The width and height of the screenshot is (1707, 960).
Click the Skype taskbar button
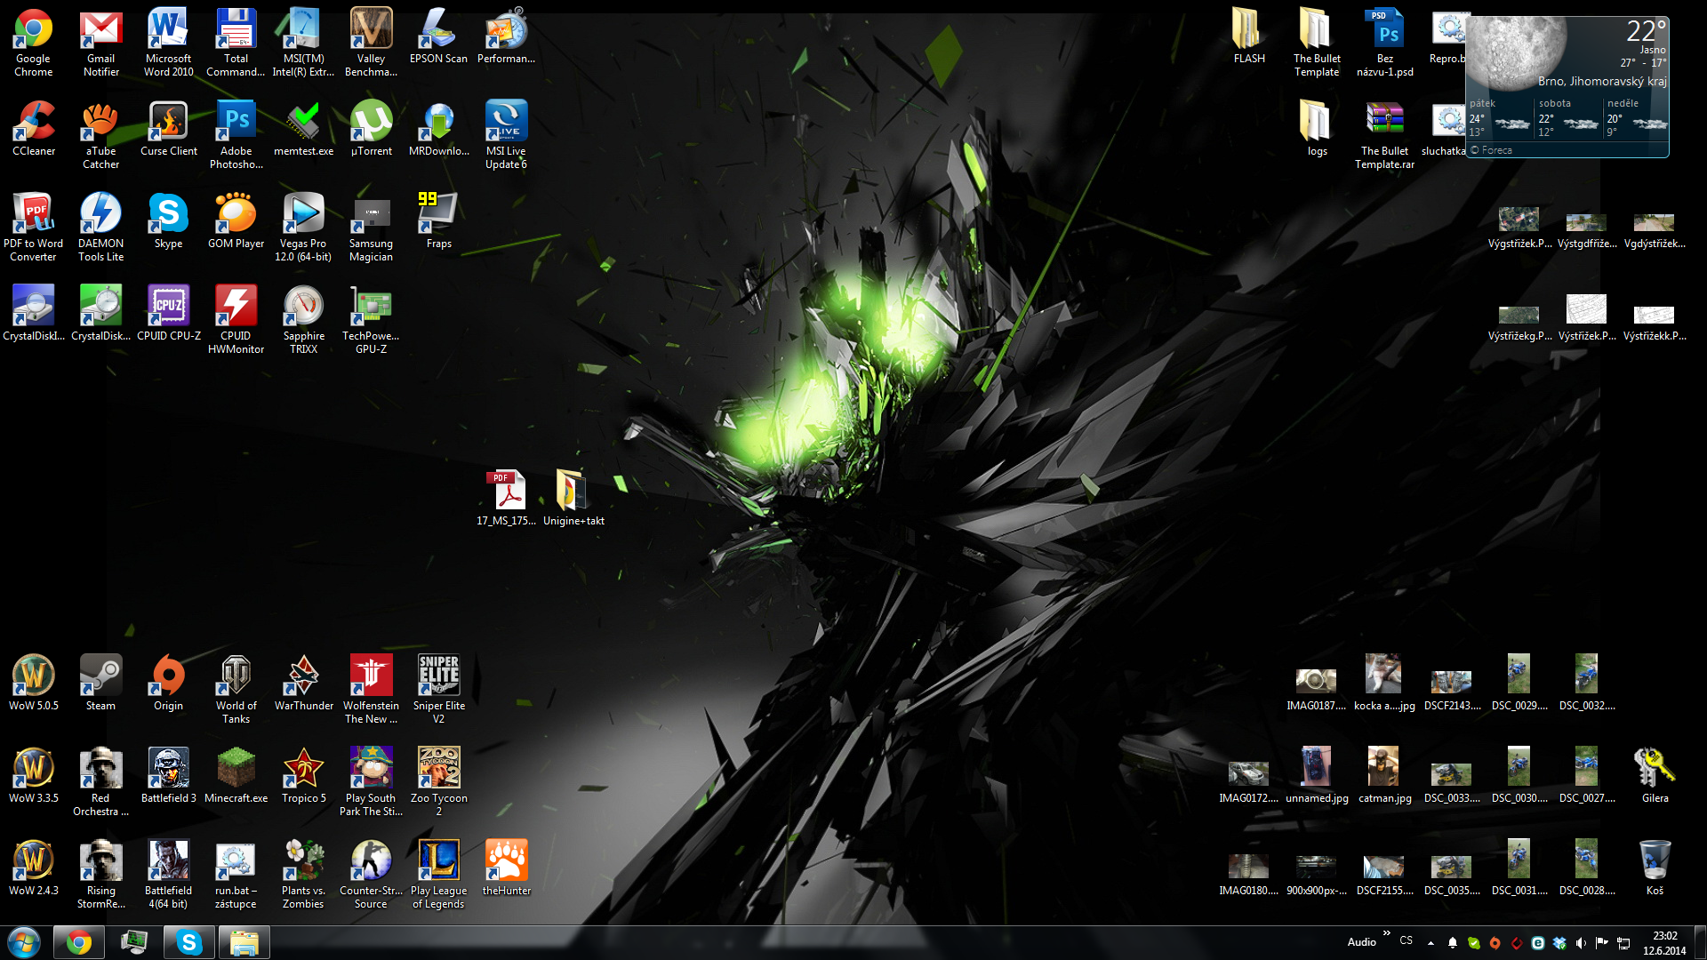189,942
